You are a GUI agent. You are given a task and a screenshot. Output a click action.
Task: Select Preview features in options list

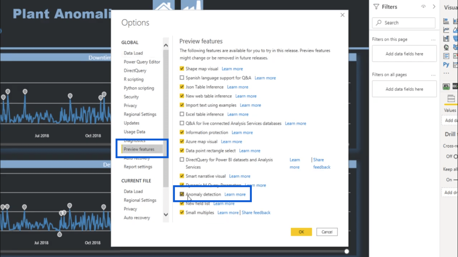click(x=142, y=149)
